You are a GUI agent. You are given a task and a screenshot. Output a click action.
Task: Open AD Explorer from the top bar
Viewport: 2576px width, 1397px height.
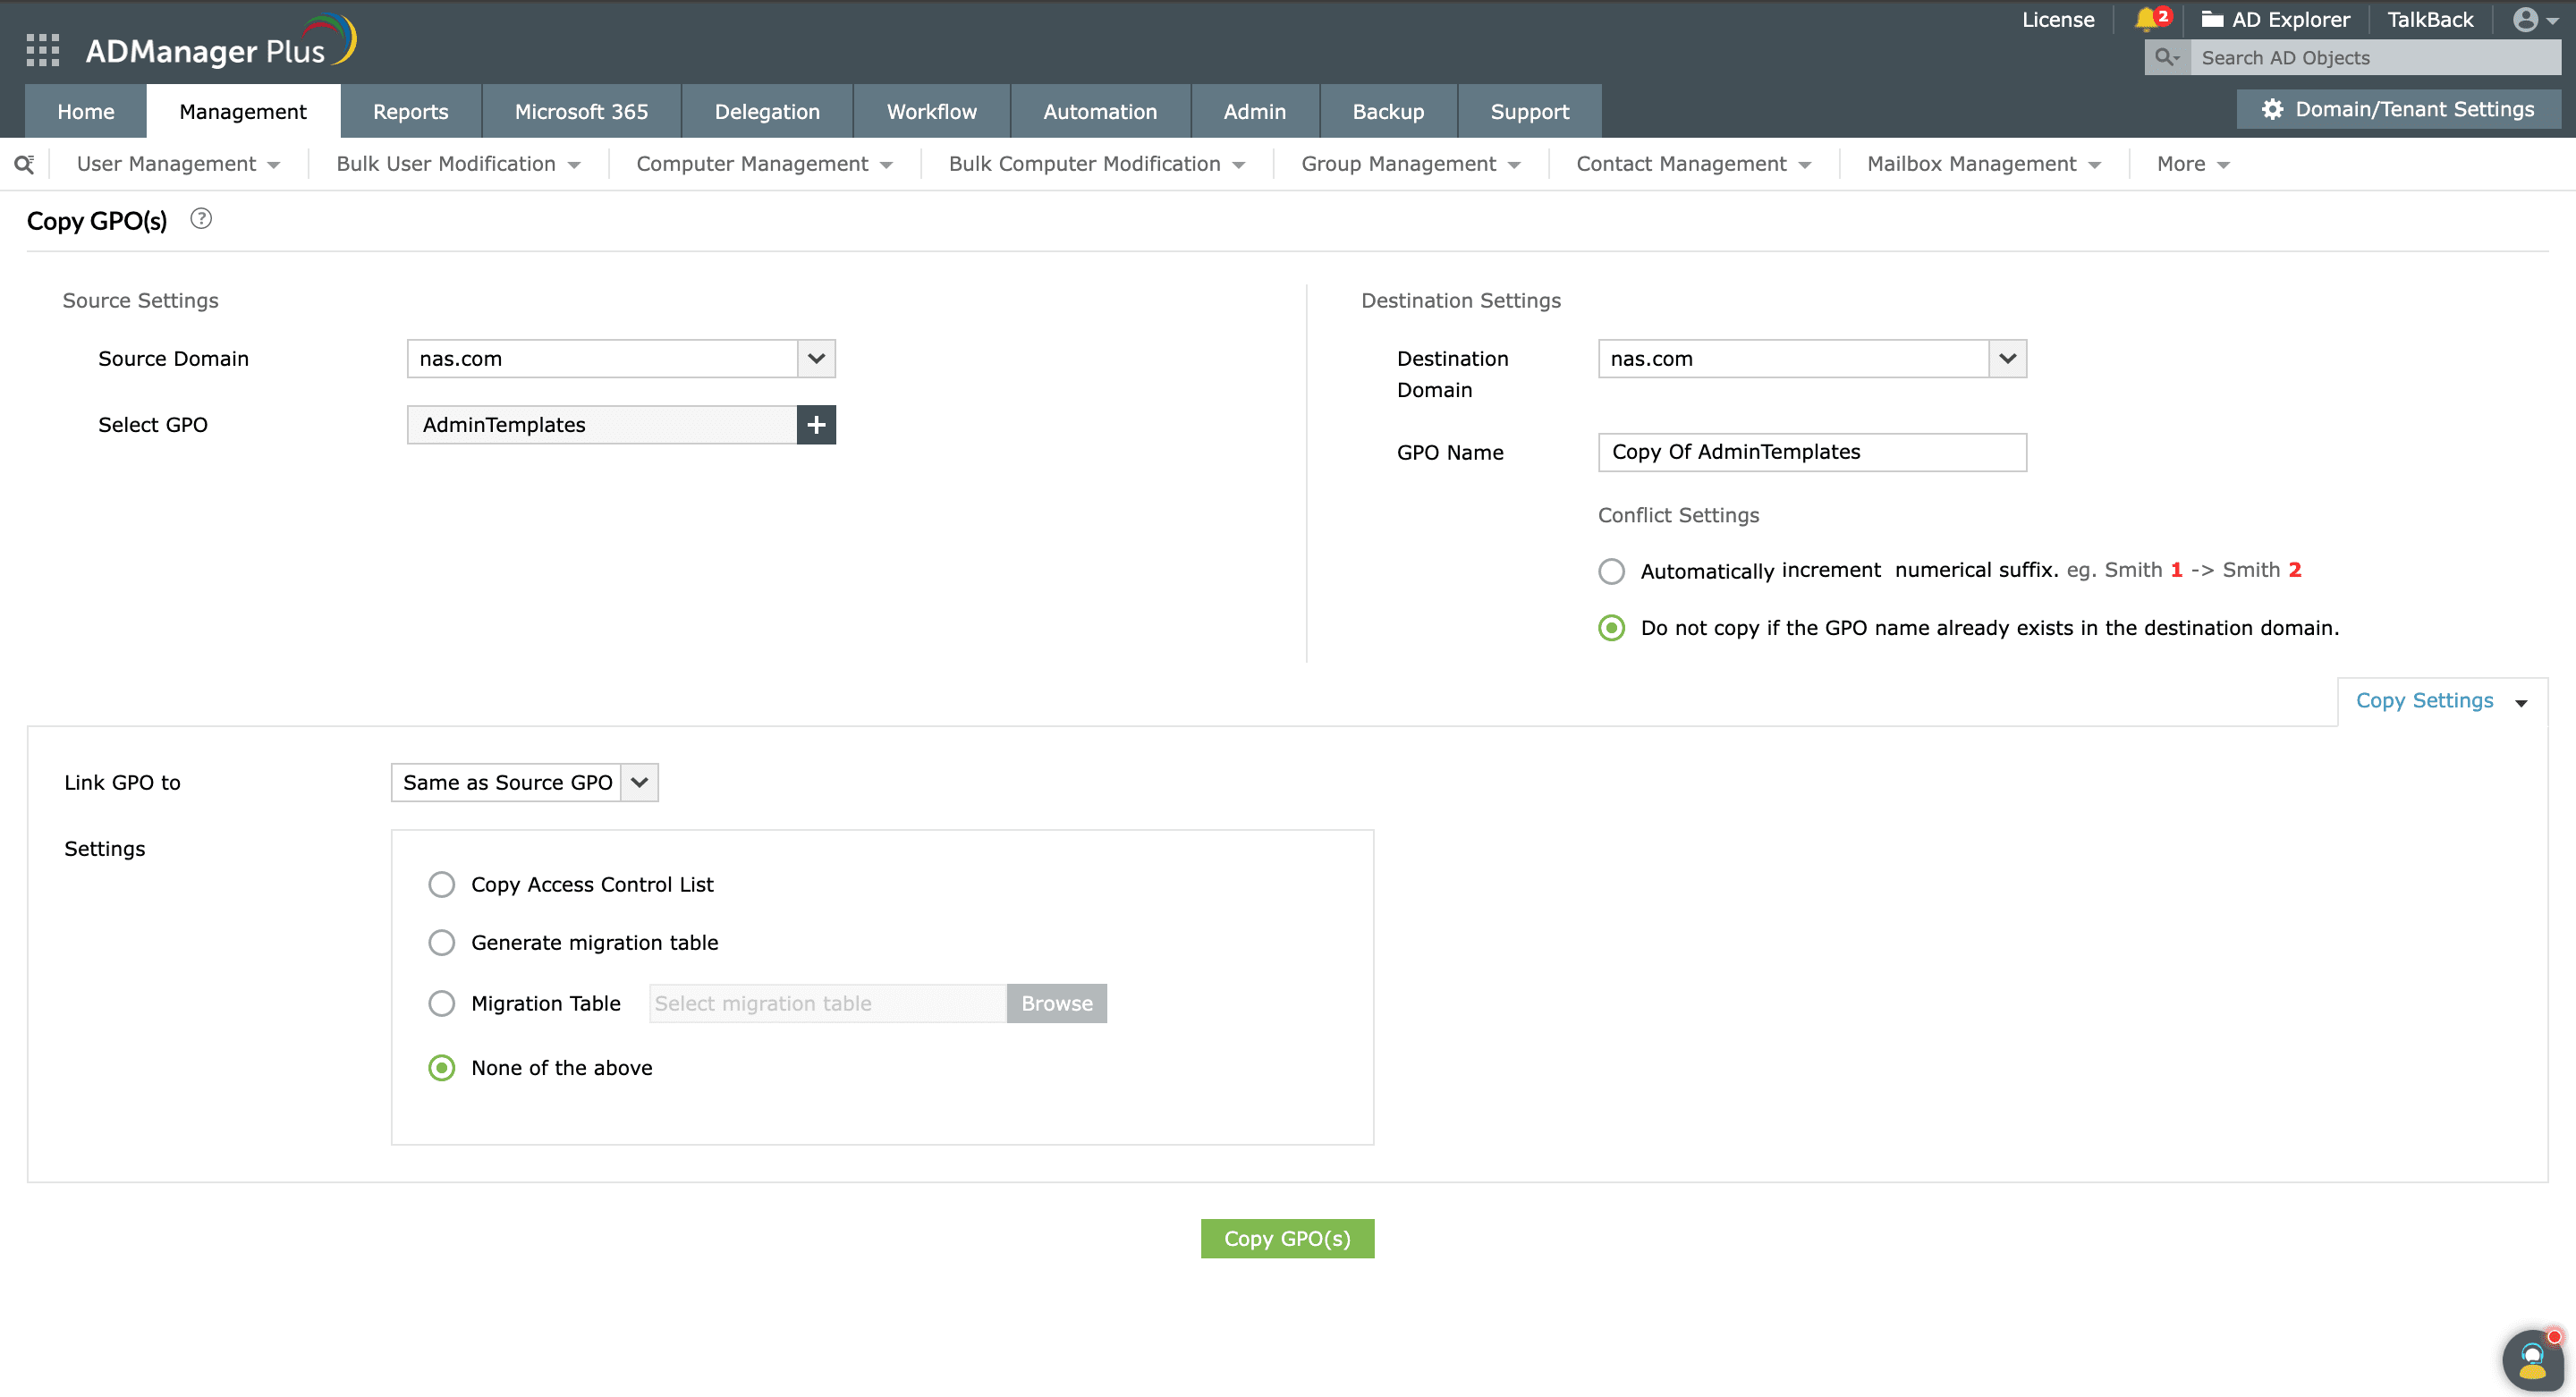2277,19
